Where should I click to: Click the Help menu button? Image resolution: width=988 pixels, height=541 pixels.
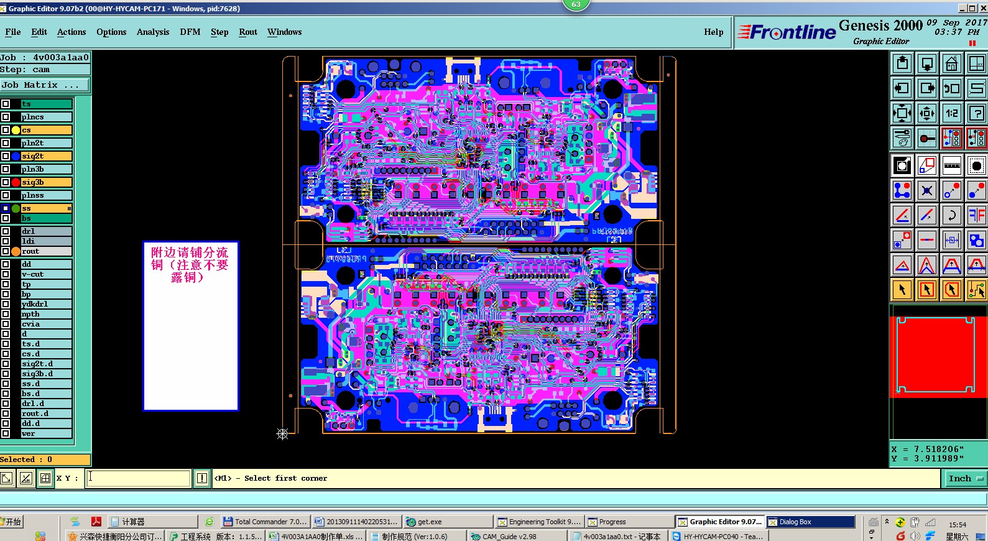tap(714, 32)
